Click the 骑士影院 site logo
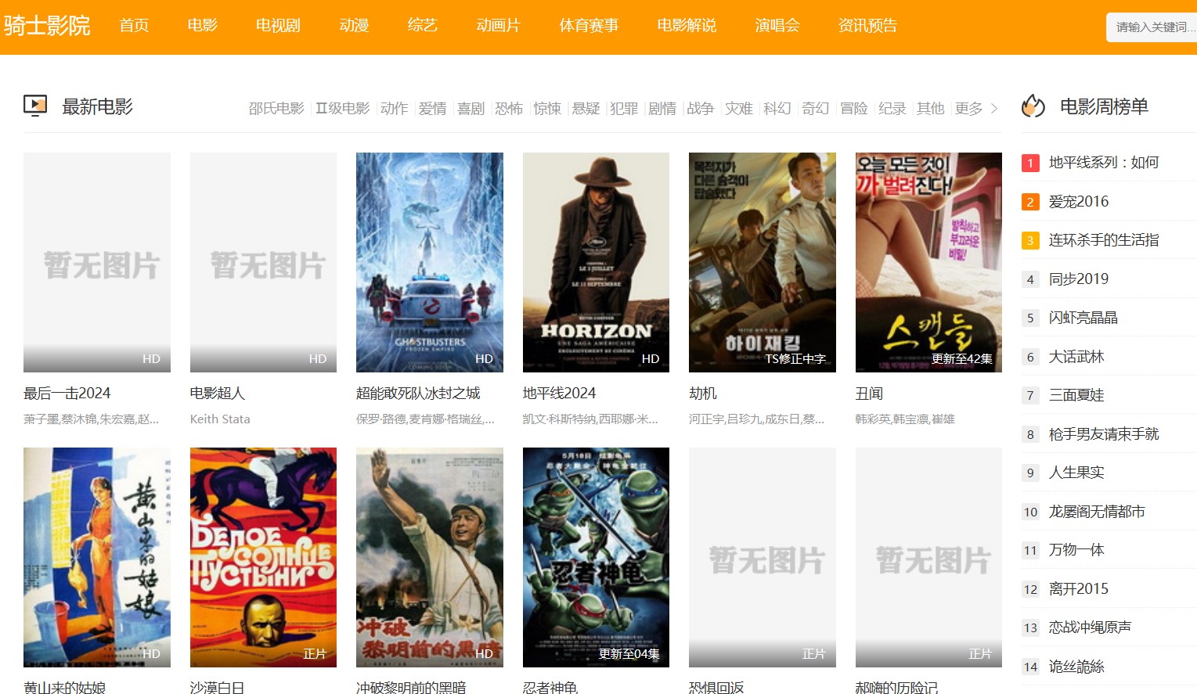 (47, 25)
